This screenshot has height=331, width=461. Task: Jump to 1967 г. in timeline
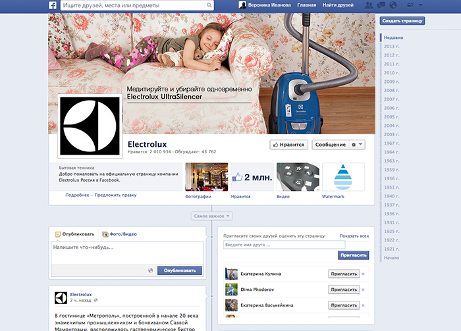coord(392,143)
